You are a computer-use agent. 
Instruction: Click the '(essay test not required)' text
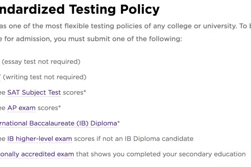41,62
